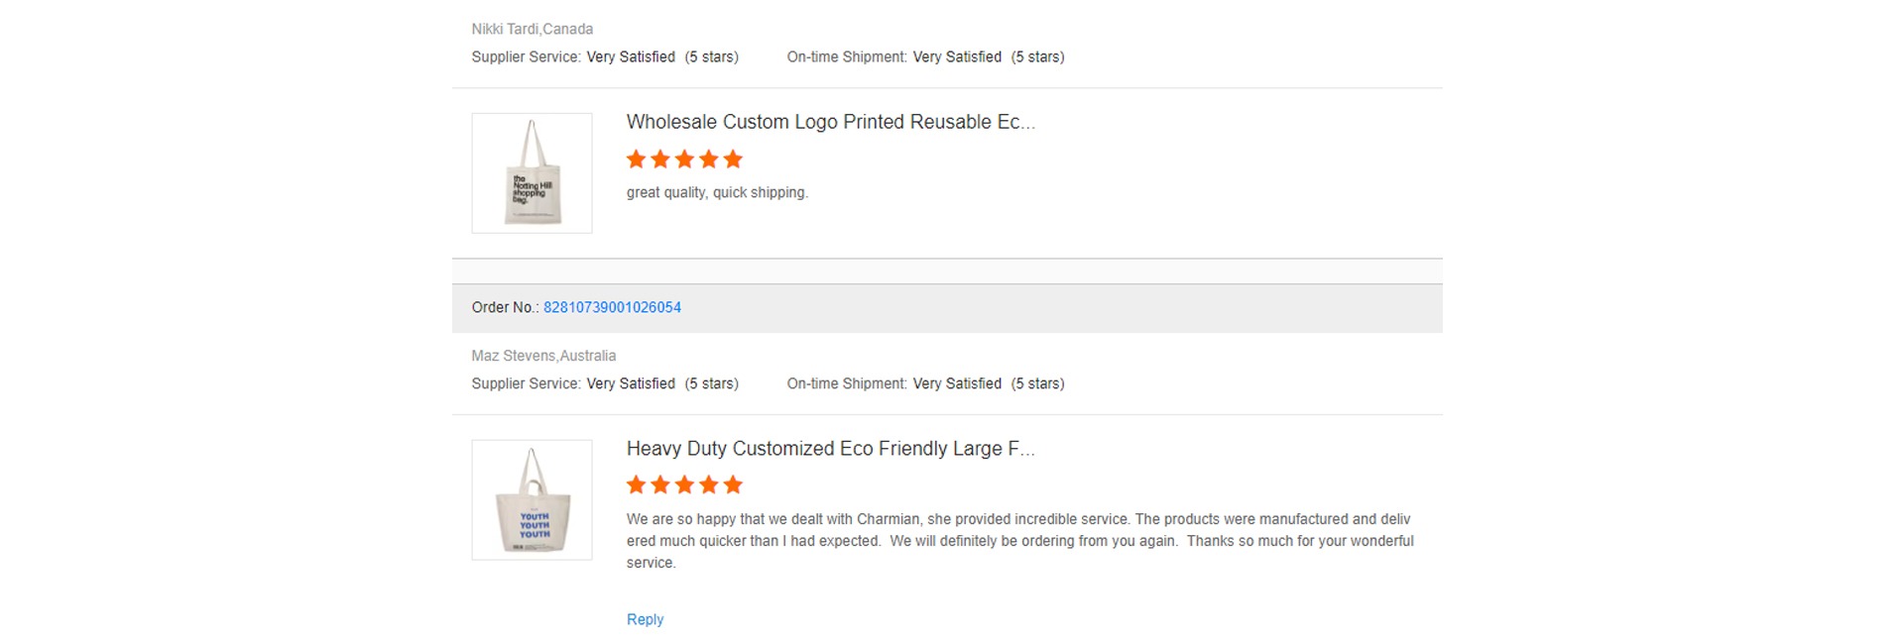Click the second star of the Heavy Duty review
The image size is (1904, 643).
pyautogui.click(x=660, y=485)
